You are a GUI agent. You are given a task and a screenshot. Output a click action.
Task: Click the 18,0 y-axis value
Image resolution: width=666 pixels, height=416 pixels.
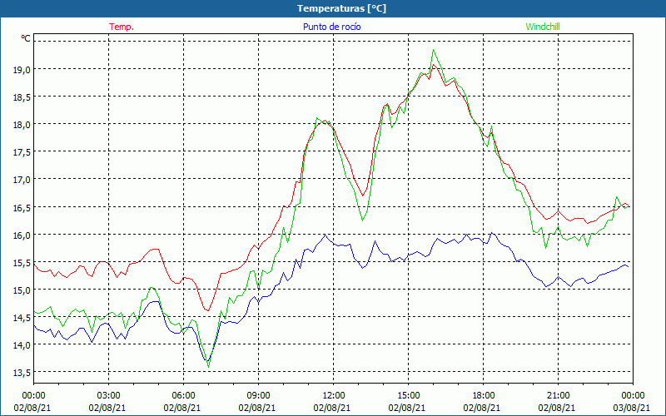click(x=22, y=124)
